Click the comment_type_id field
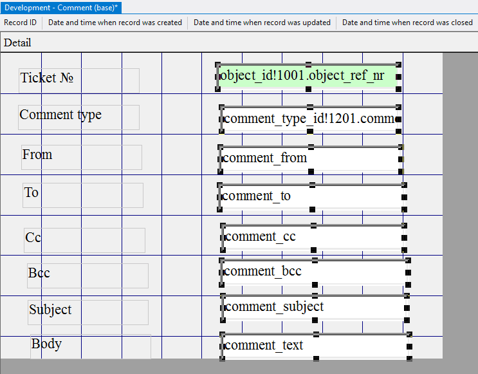478x374 pixels. 310,119
